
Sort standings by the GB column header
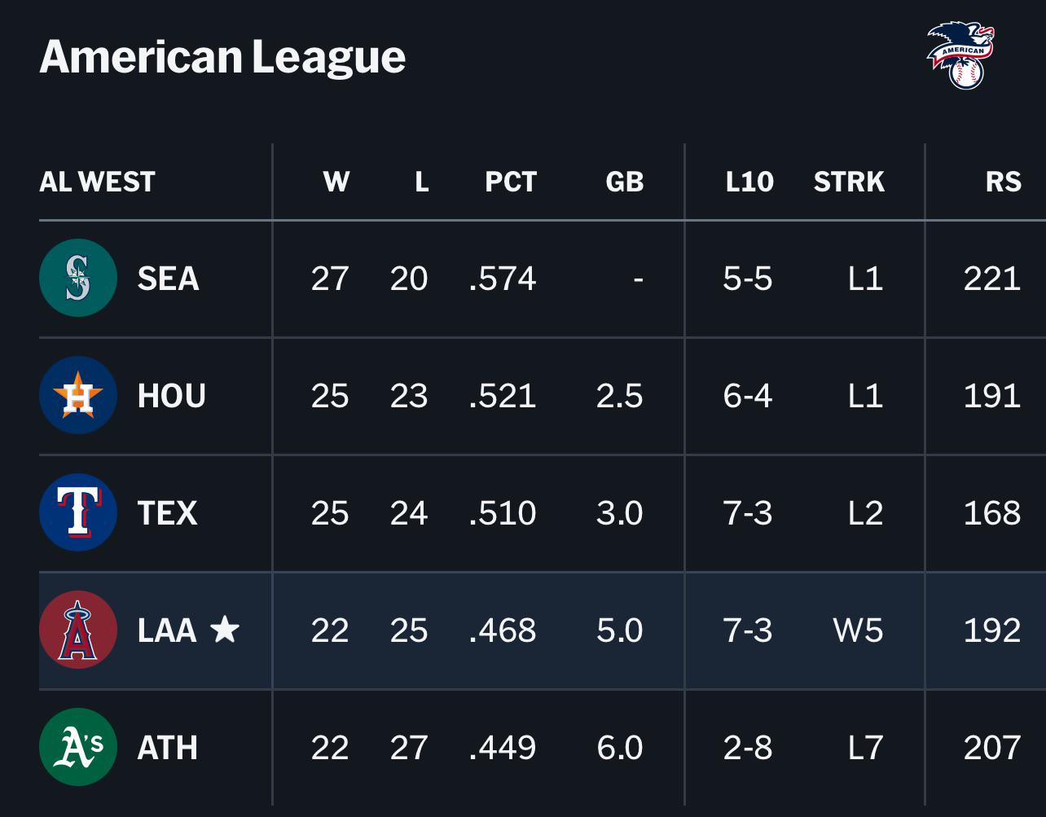click(x=625, y=181)
